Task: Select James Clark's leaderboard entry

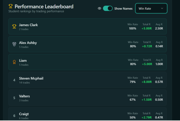Action: coord(87,26)
